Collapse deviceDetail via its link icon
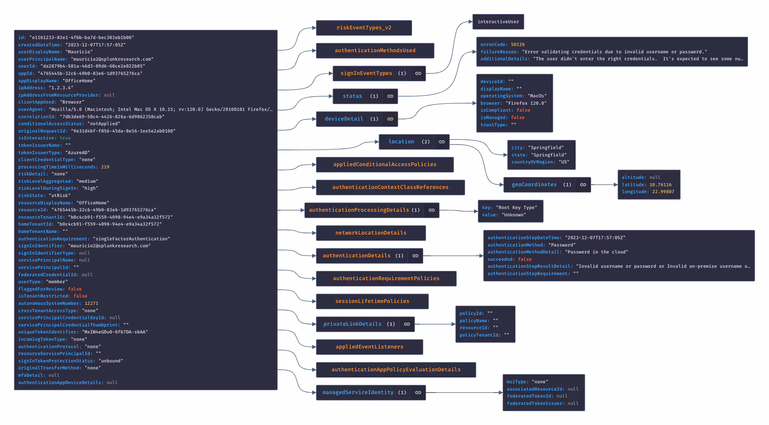 390,119
